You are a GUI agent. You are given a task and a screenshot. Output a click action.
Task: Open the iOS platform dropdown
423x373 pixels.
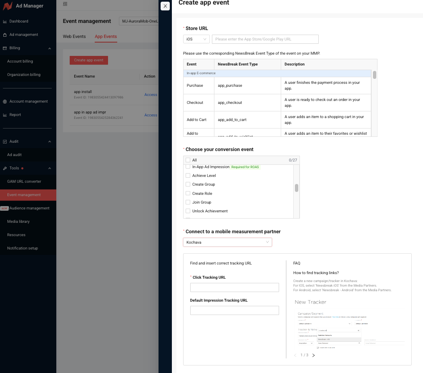tap(196, 39)
